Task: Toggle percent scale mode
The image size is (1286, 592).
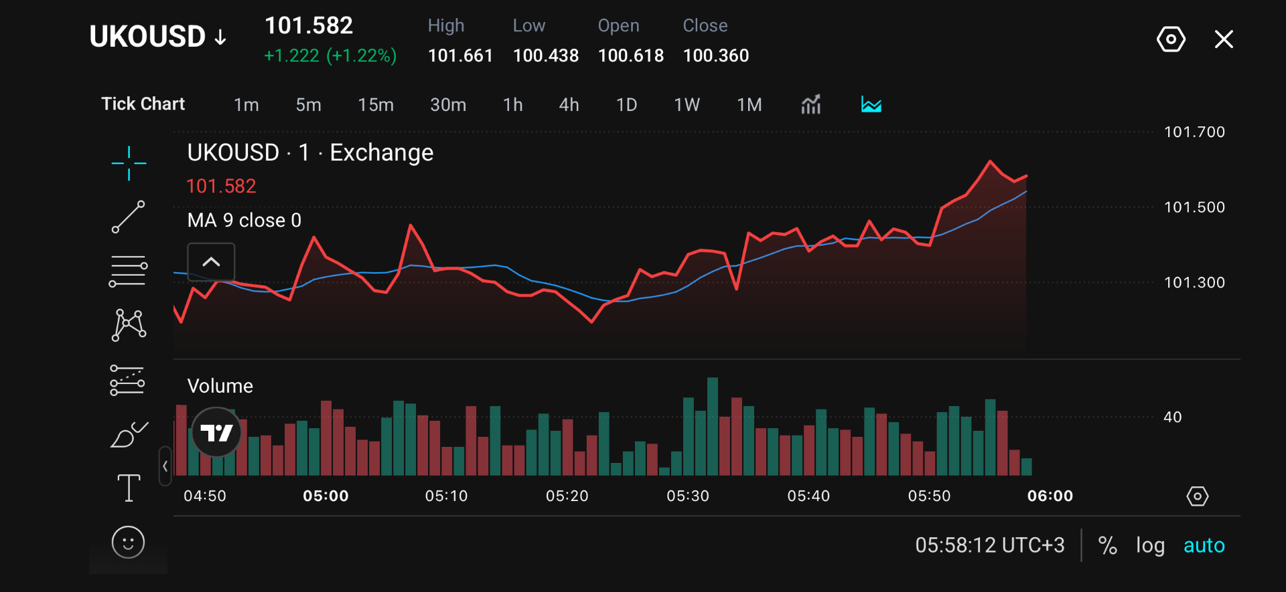Action: pos(1108,546)
